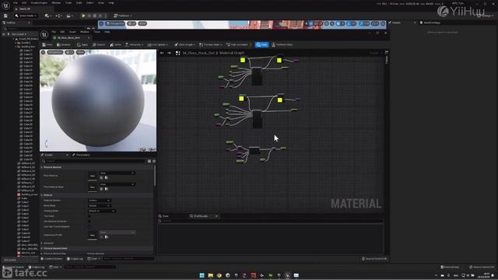Click the Play button in main toolbar
This screenshot has width=498, height=280.
pos(83,16)
